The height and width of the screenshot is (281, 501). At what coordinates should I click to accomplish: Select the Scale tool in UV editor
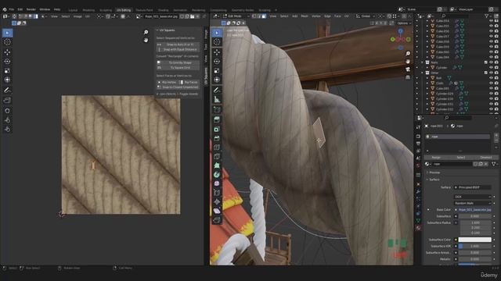coord(7,70)
